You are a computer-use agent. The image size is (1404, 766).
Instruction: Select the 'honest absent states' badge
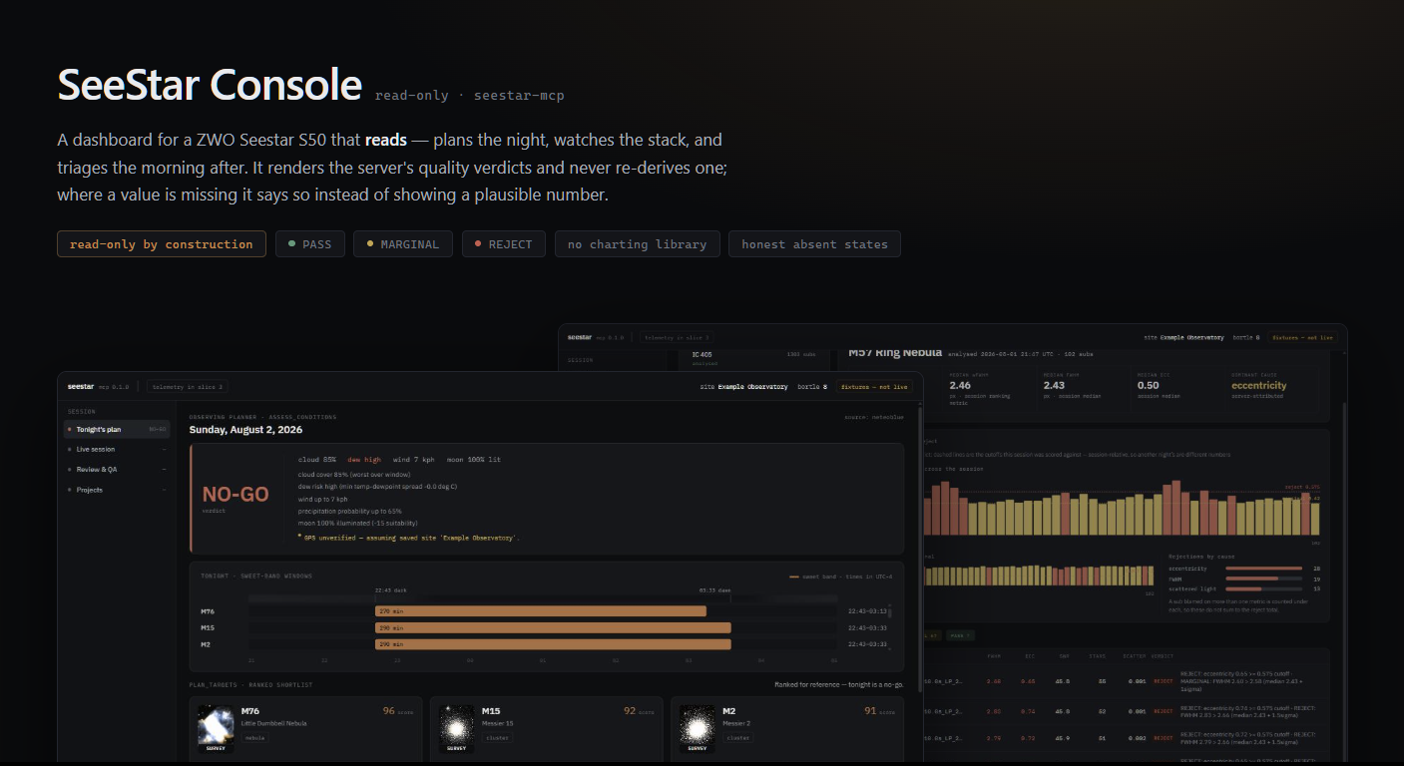814,244
